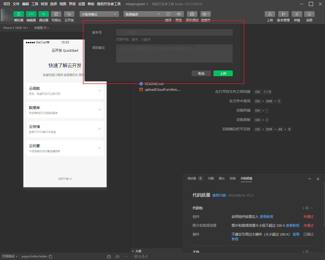Expand the 主包 section chevron
The width and height of the screenshot is (325, 260).
(x=311, y=252)
